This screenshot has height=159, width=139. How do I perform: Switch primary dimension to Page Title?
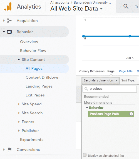pos(126,71)
